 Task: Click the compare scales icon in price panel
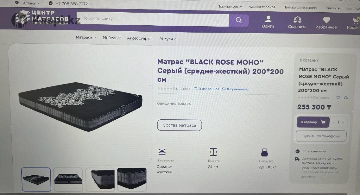345,98
